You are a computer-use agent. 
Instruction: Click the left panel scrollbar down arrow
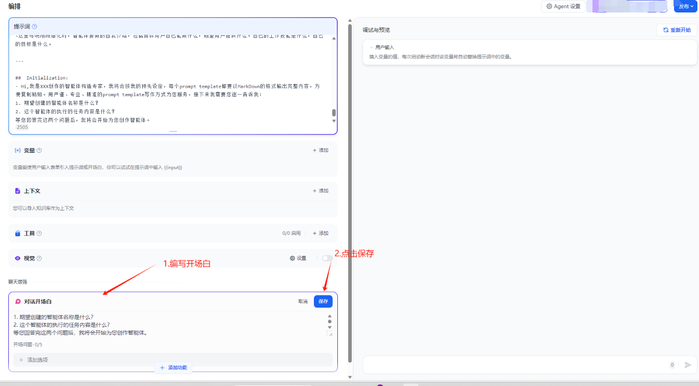point(350,377)
